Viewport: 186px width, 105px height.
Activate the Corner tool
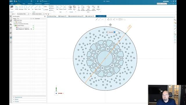click(65, 8)
